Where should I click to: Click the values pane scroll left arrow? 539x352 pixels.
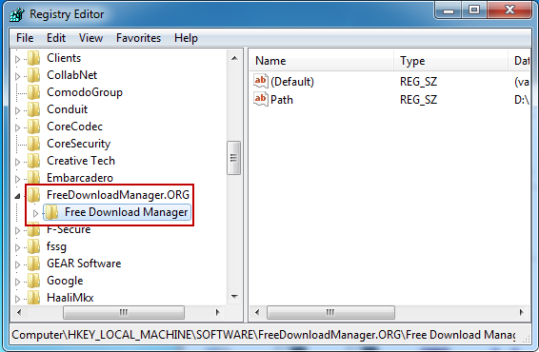pos(257,312)
